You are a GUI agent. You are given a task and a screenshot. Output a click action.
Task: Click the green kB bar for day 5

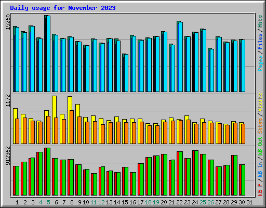(48, 172)
